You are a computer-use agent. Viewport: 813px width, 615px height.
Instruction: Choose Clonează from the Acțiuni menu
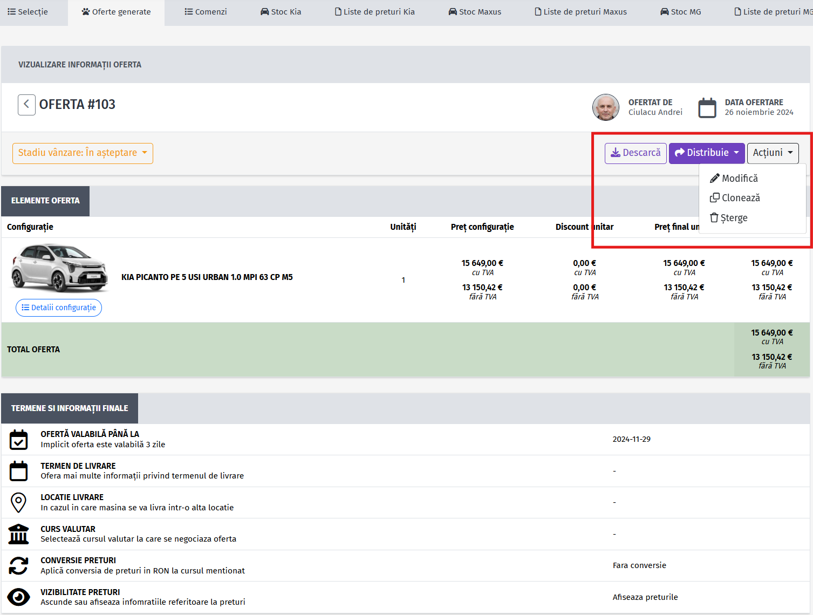tap(752, 198)
